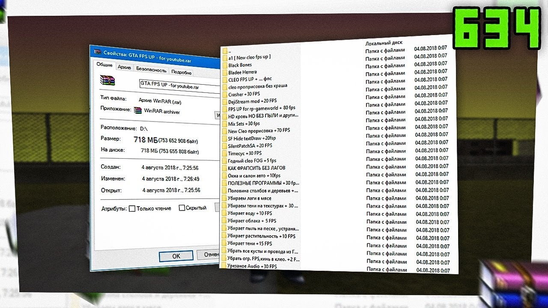Viewport: 548px width, 308px height.
Task: Click the folder icon of 'Crasher +30 FPS'
Action: click(x=225, y=94)
